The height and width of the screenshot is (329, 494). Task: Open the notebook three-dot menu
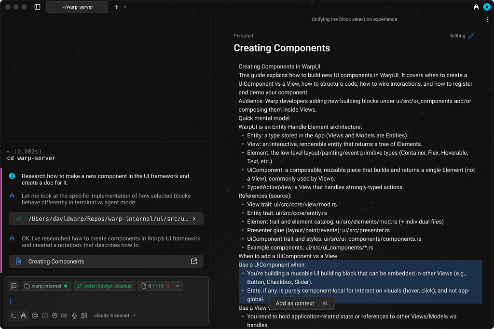(x=488, y=19)
